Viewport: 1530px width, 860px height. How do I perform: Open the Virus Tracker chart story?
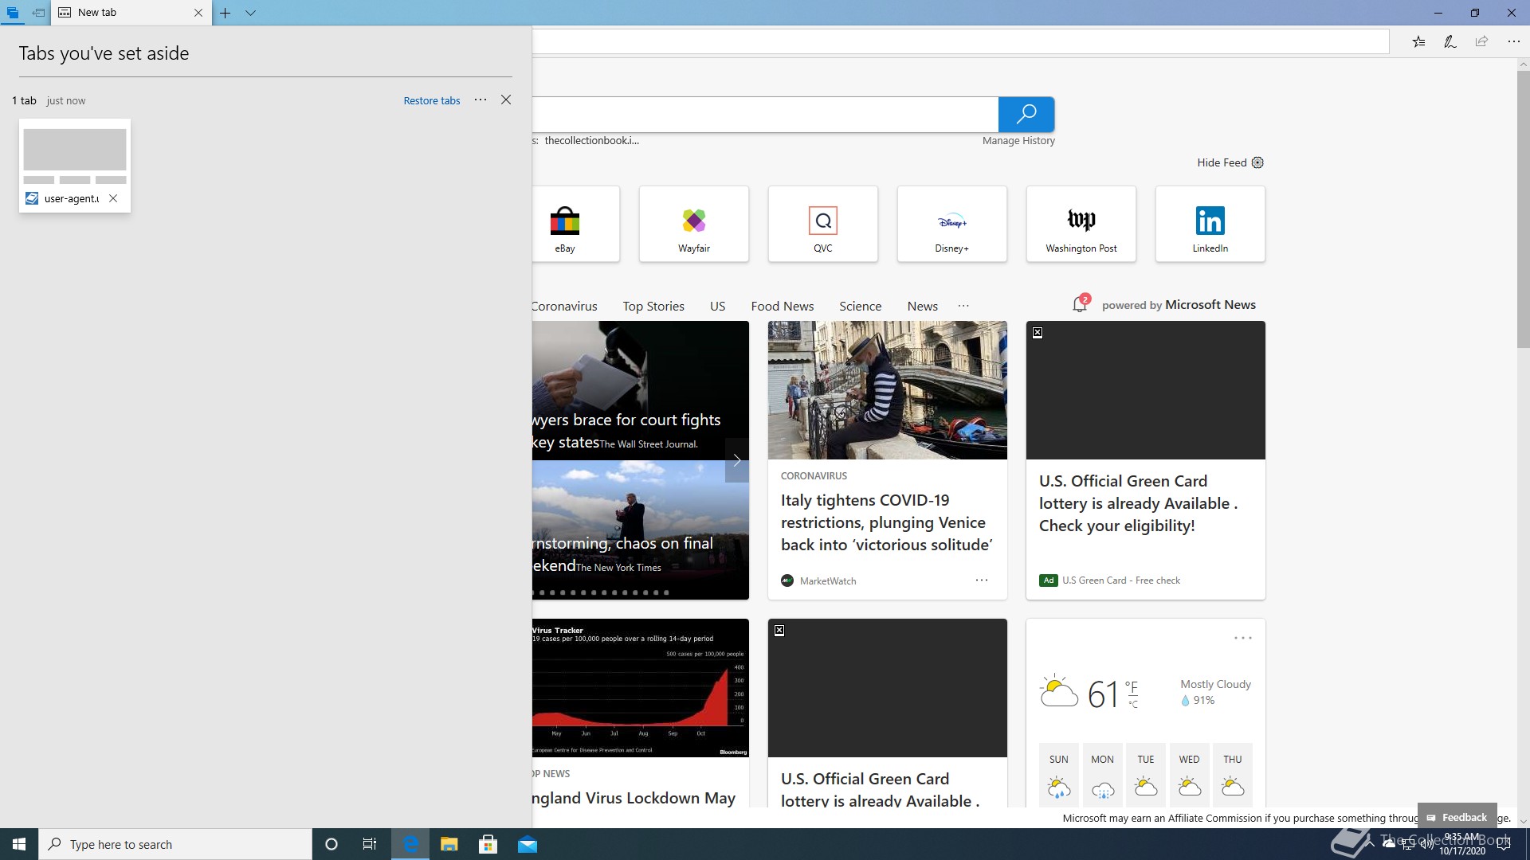pyautogui.click(x=641, y=688)
